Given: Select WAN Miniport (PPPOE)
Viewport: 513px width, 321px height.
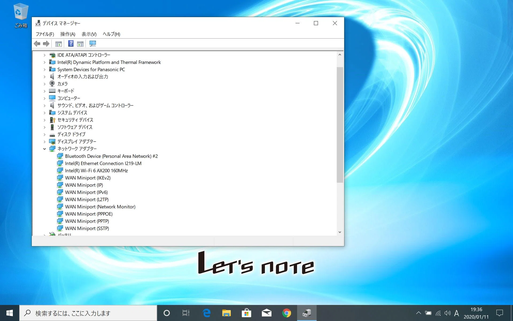Looking at the screenshot, I should click(x=89, y=214).
